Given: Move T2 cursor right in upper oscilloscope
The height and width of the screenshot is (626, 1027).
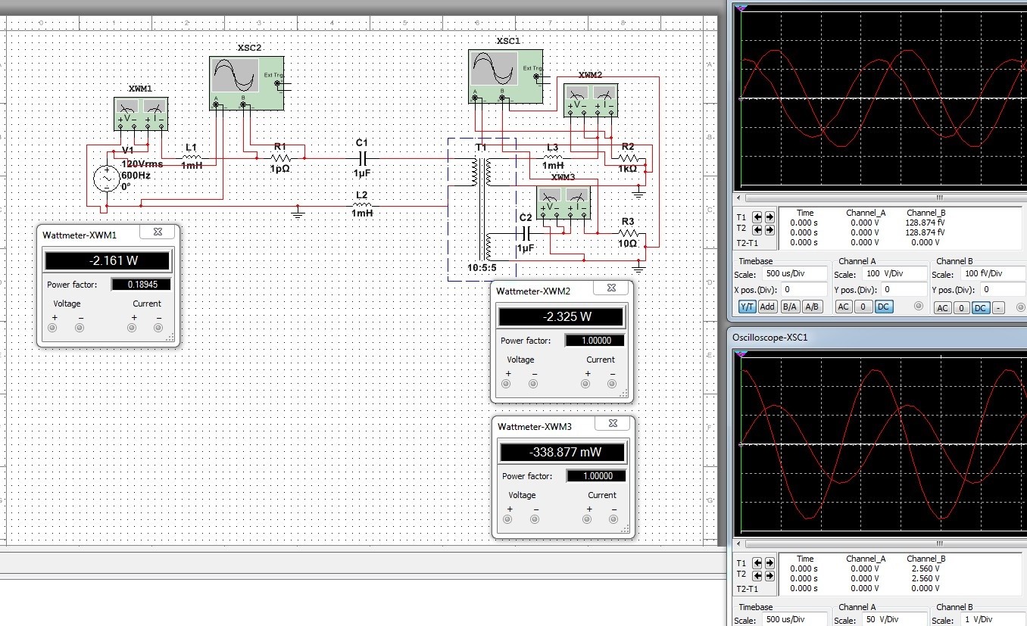Looking at the screenshot, I should click(769, 229).
